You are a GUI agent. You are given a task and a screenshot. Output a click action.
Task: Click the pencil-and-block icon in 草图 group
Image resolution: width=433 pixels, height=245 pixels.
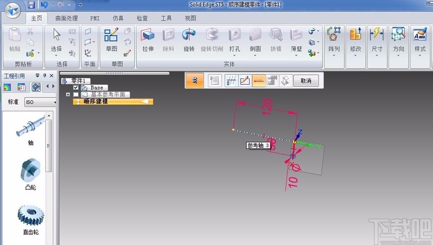127,53
